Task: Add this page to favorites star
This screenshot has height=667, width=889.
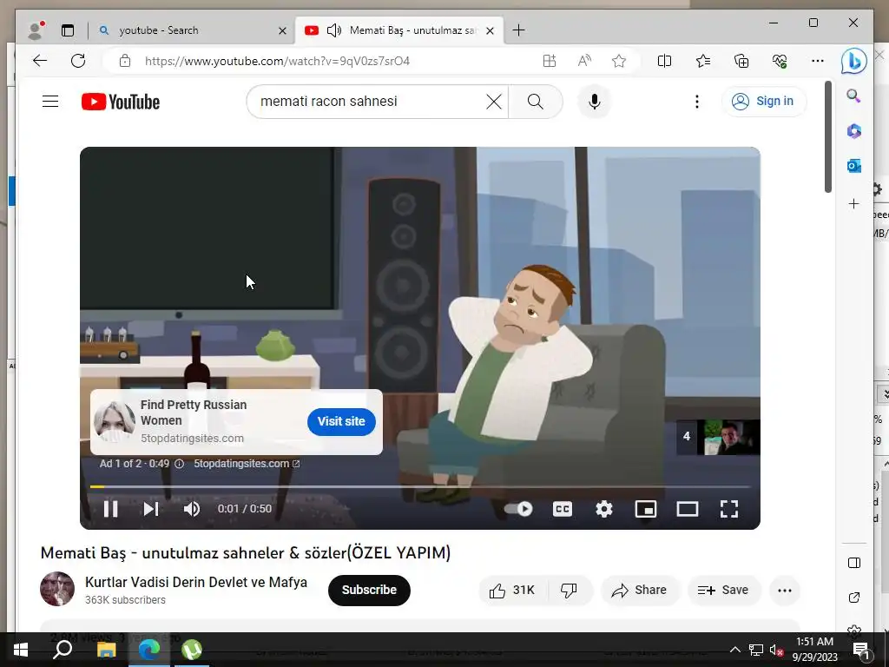Action: (x=619, y=61)
